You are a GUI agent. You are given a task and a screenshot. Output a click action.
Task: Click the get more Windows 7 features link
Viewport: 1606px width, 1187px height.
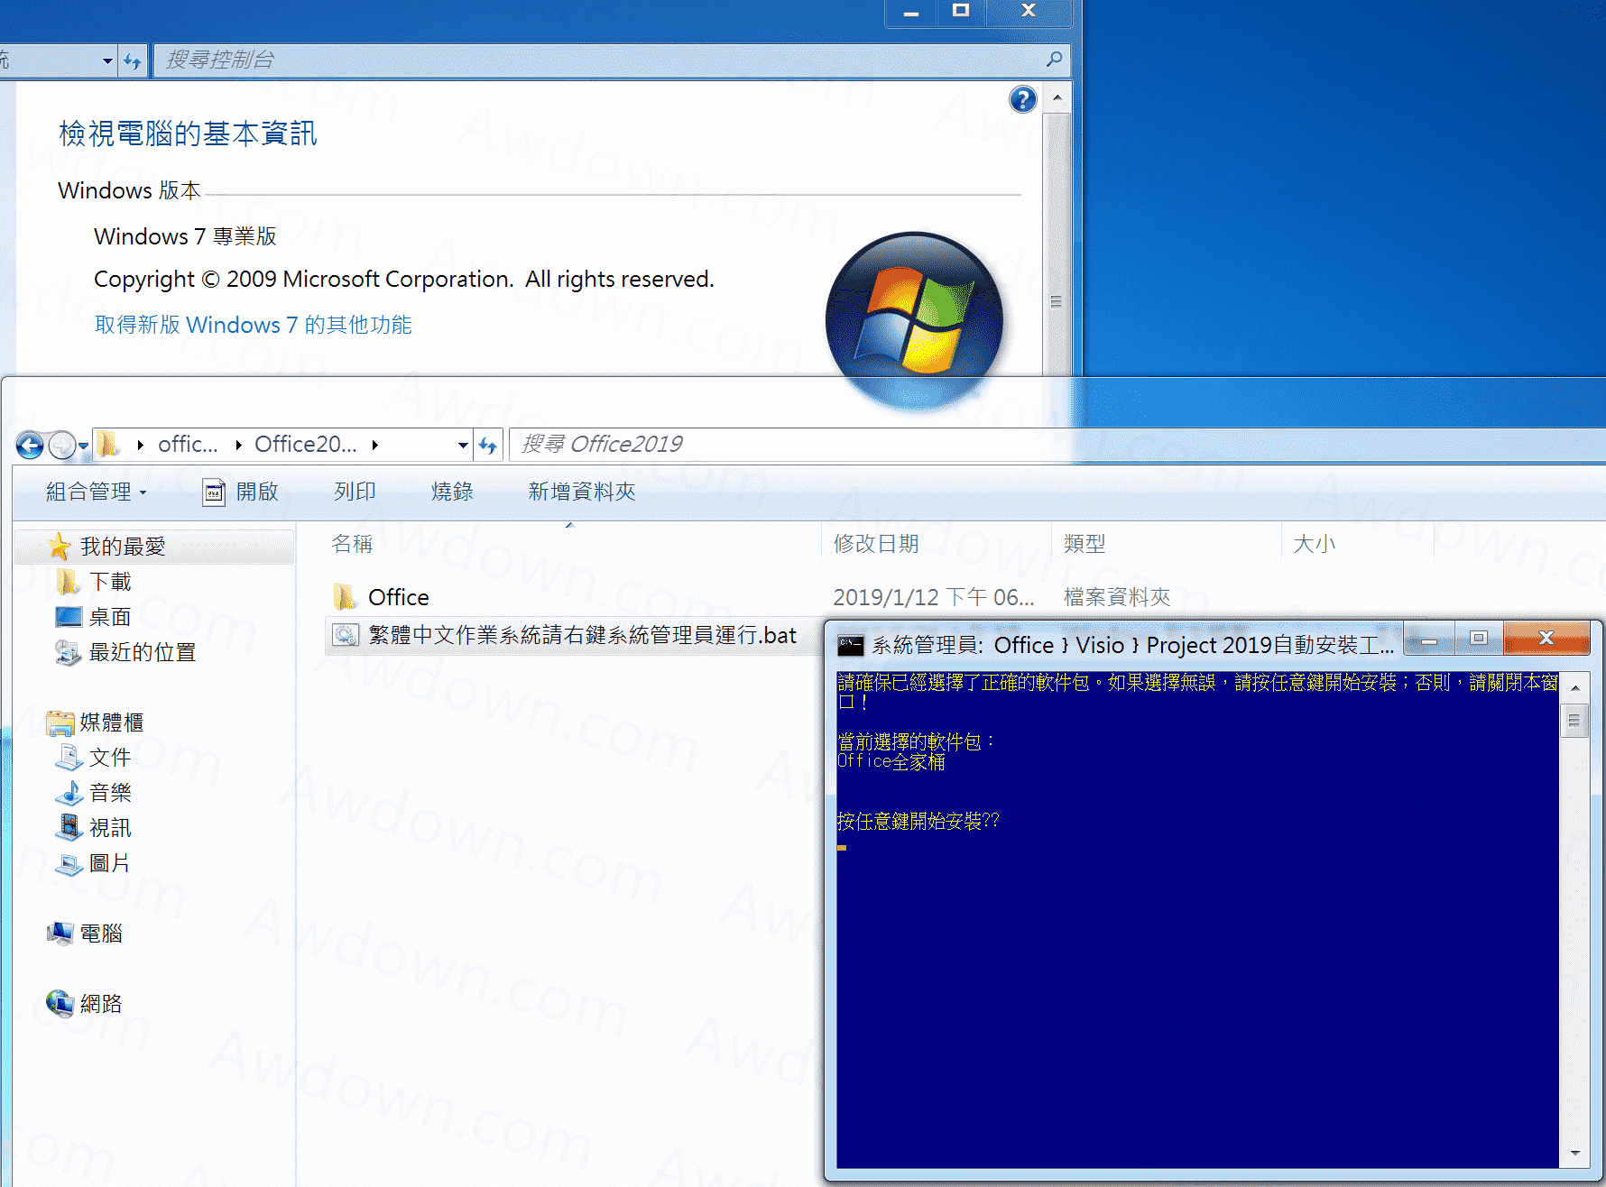pos(253,325)
